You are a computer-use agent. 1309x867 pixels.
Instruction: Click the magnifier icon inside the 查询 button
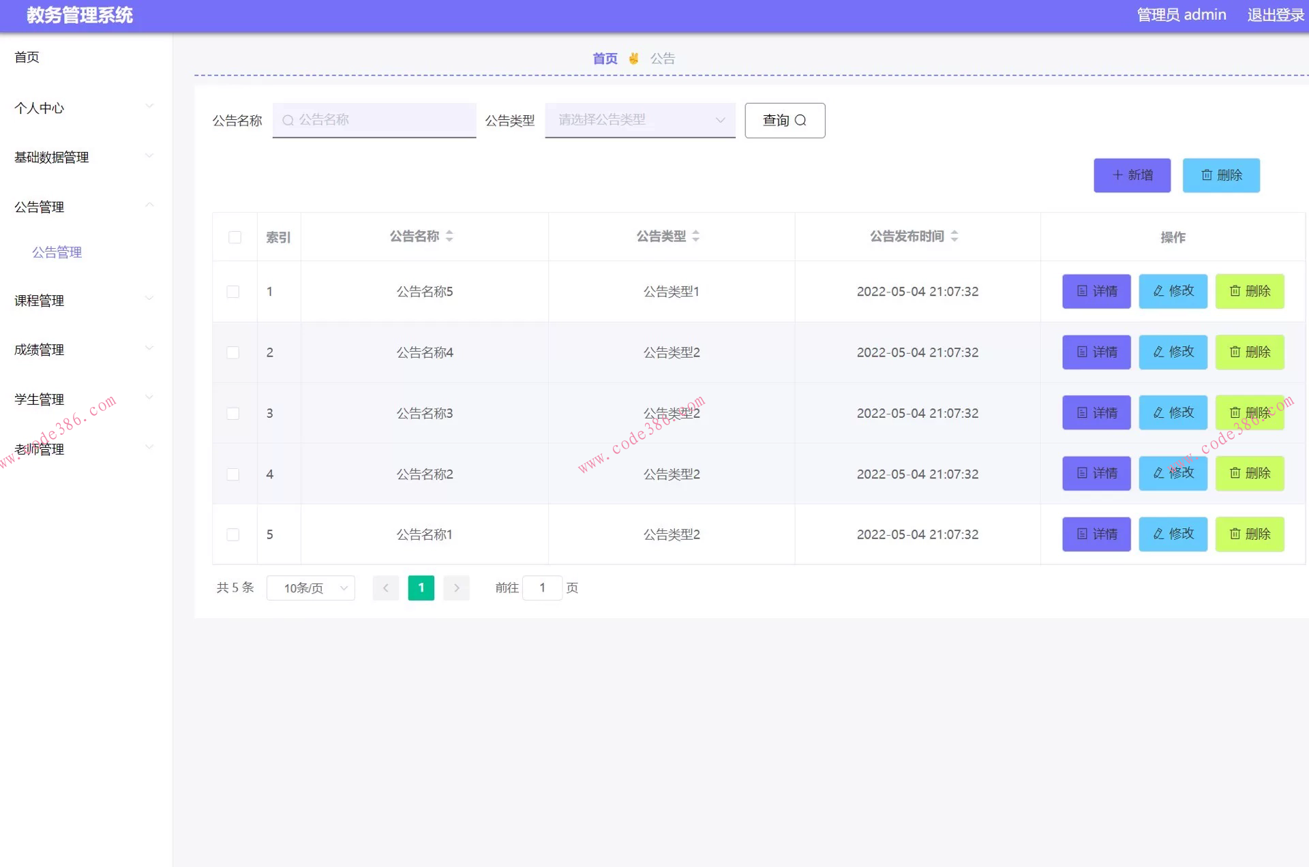coord(802,121)
